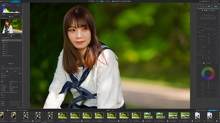Open the Geometry palette grid icon tab
The width and height of the screenshot is (220, 123).
(x=209, y=6)
